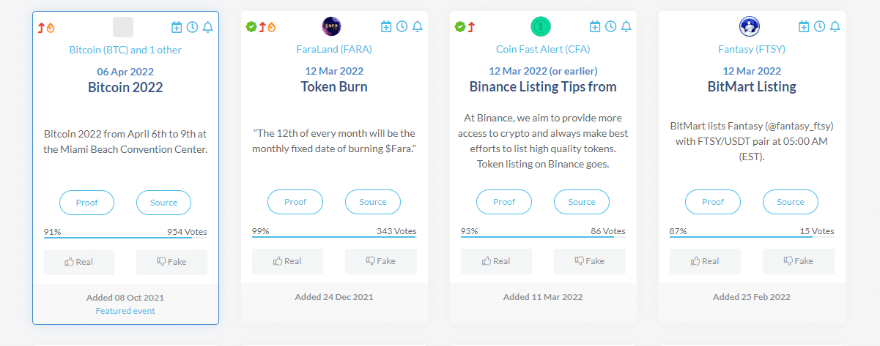Viewport: 880px width, 346px height.
Task: Open Source for BitMart Listing event
Action: click(x=790, y=202)
